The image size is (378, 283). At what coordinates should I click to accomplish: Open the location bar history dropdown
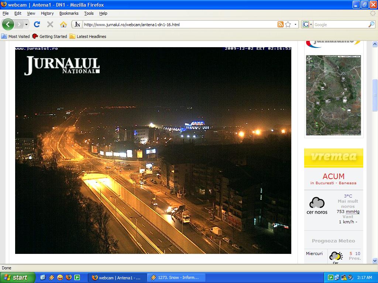295,25
